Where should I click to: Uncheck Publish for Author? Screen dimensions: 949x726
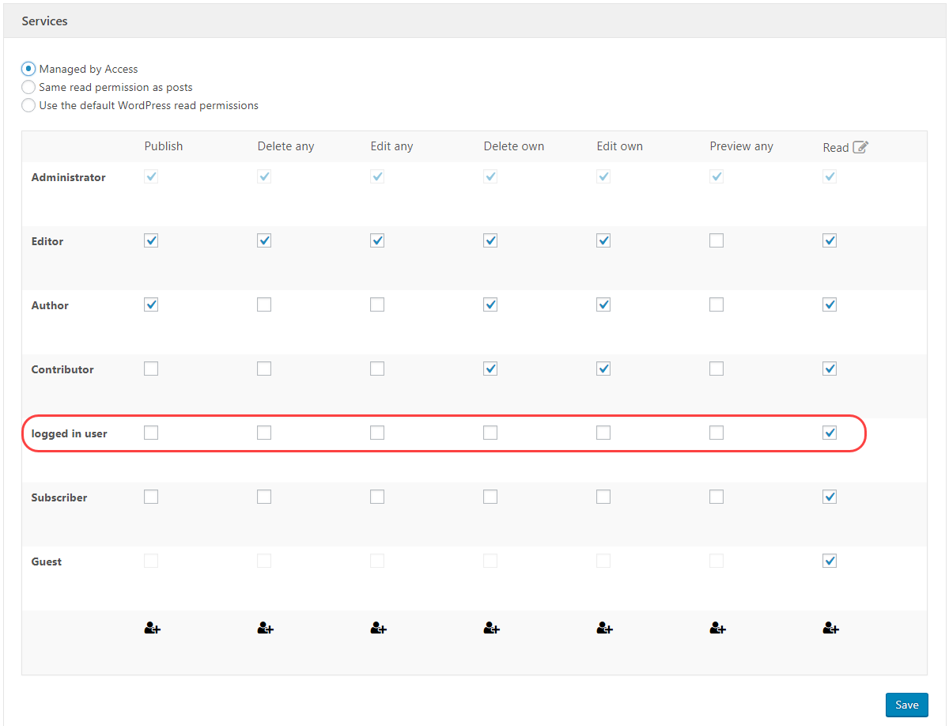[x=151, y=304]
